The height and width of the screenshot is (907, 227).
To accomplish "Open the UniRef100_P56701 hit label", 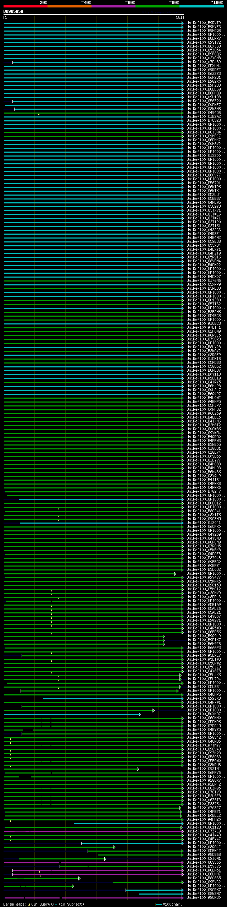I will (x=204, y=183).
